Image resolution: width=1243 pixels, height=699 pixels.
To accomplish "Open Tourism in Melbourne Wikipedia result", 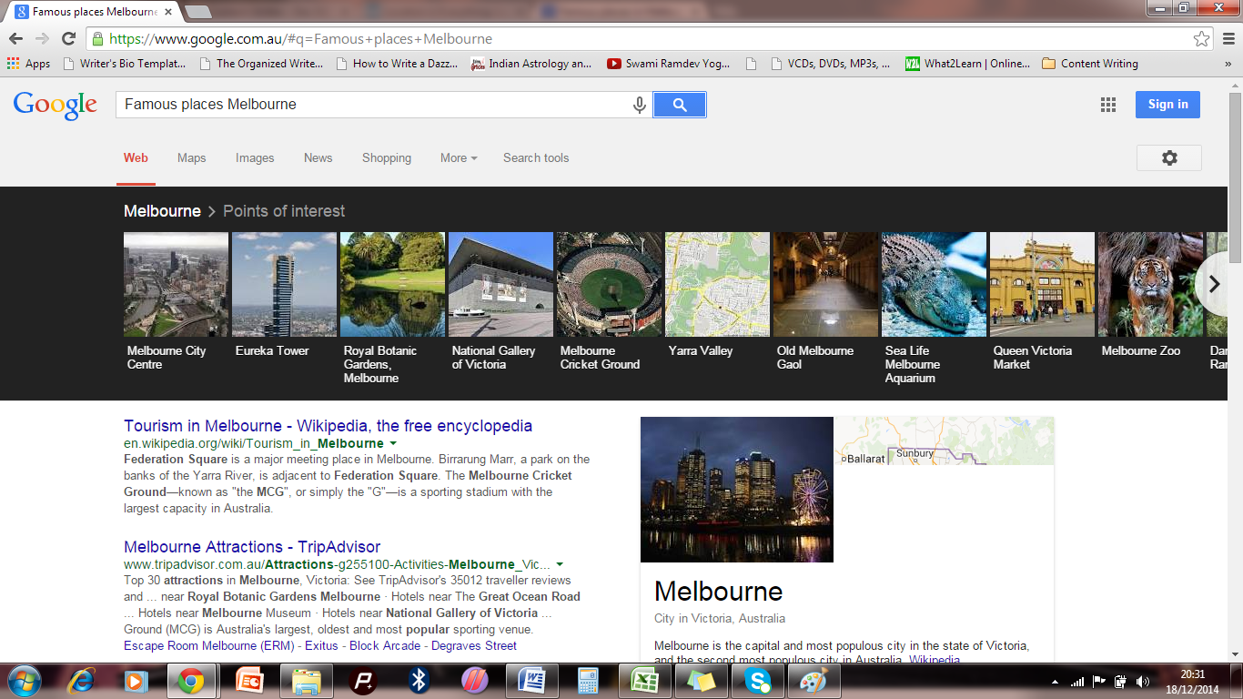I will click(x=328, y=426).
